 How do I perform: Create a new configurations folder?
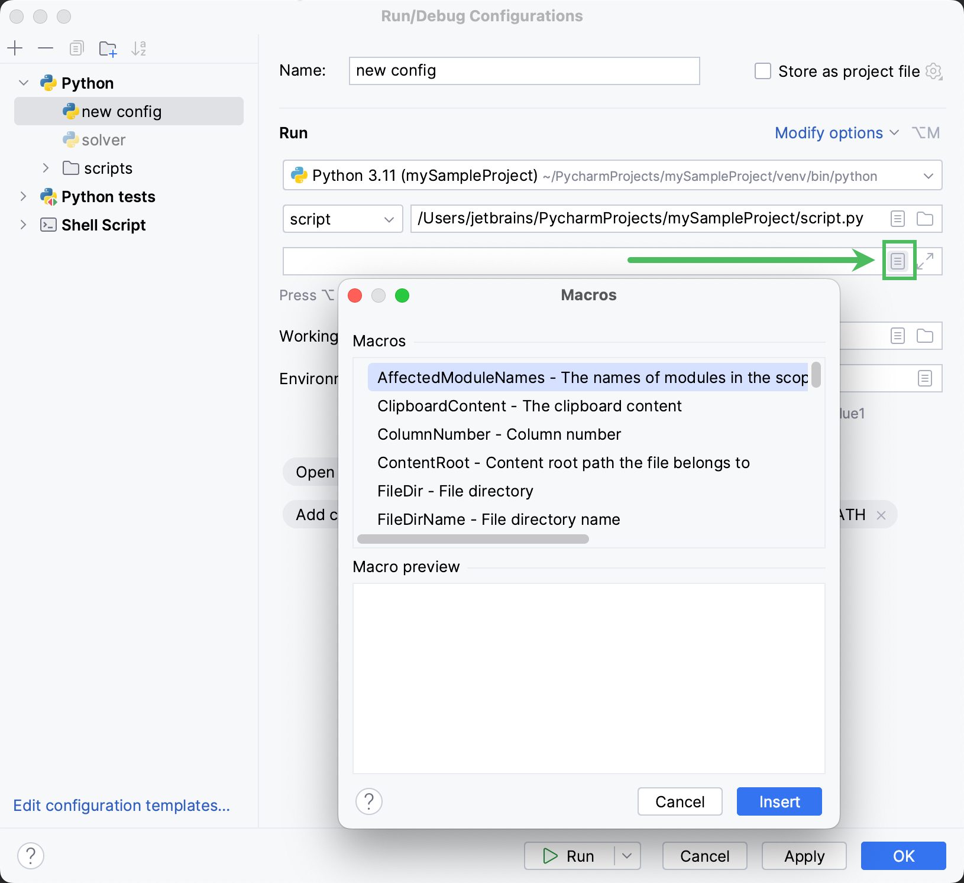(108, 48)
